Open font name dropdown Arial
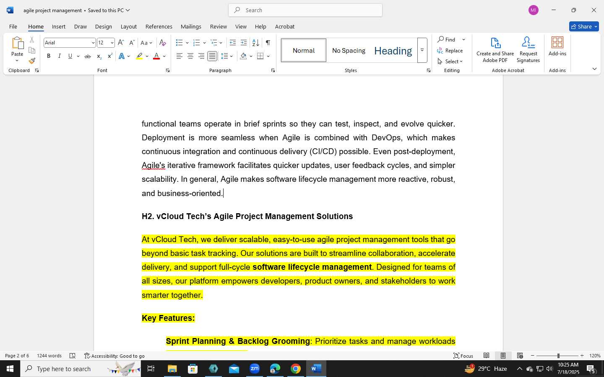 [93, 43]
